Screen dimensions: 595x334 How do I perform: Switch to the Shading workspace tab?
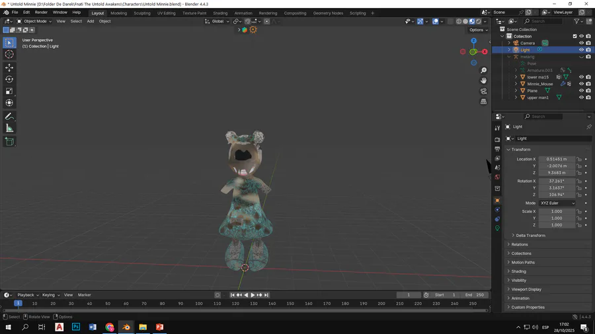click(x=220, y=13)
